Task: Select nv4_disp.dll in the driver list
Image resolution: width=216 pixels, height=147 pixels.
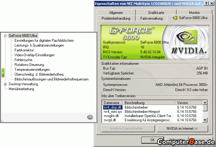Action: (x=112, y=107)
